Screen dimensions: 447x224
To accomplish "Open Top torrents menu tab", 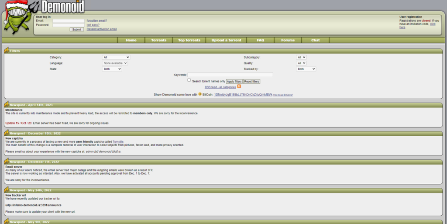I will (x=189, y=40).
